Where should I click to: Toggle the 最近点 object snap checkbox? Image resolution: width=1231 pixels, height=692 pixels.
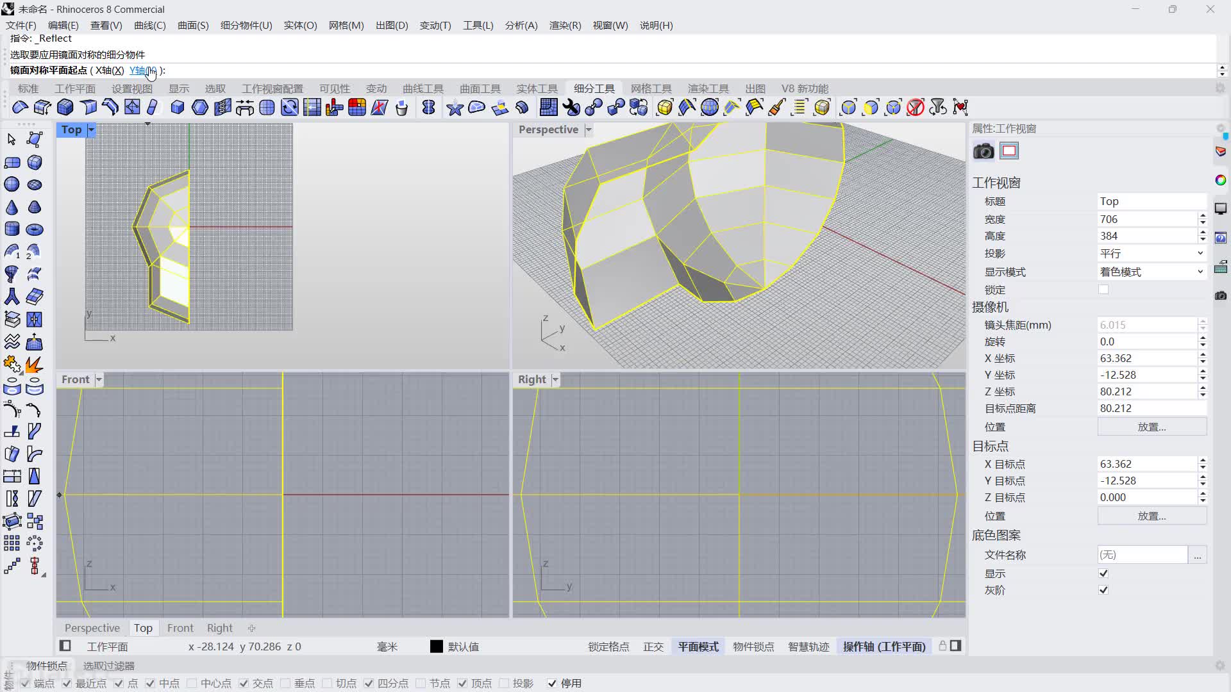(67, 684)
